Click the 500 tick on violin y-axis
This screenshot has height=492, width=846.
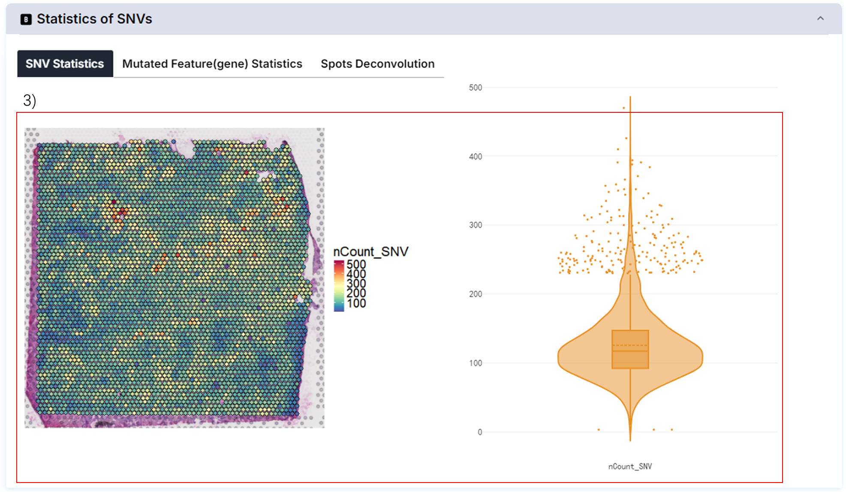click(475, 88)
